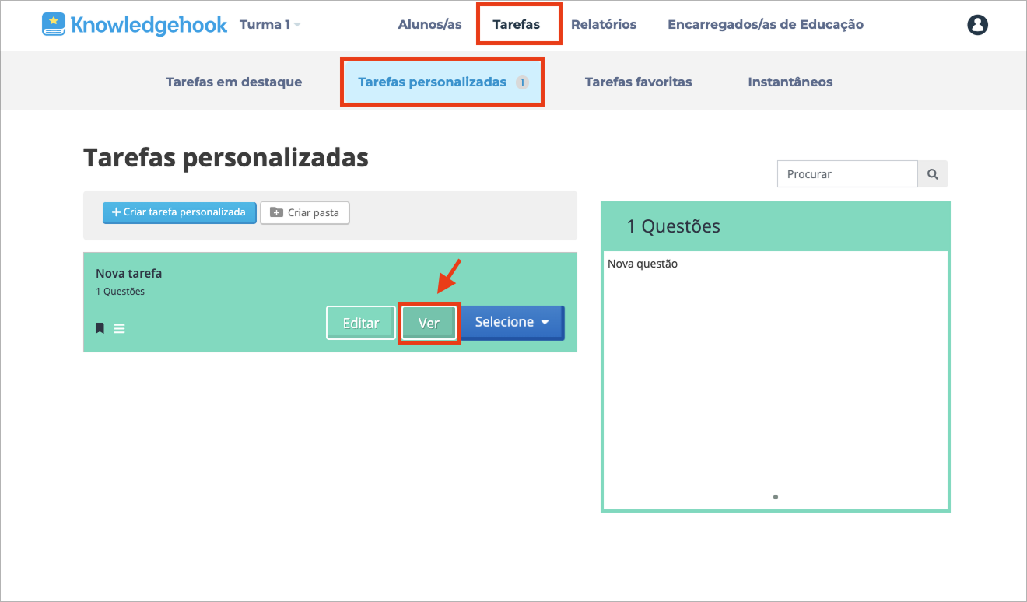The width and height of the screenshot is (1027, 602).
Task: Click Ver on Nova tarefa
Action: (x=429, y=323)
